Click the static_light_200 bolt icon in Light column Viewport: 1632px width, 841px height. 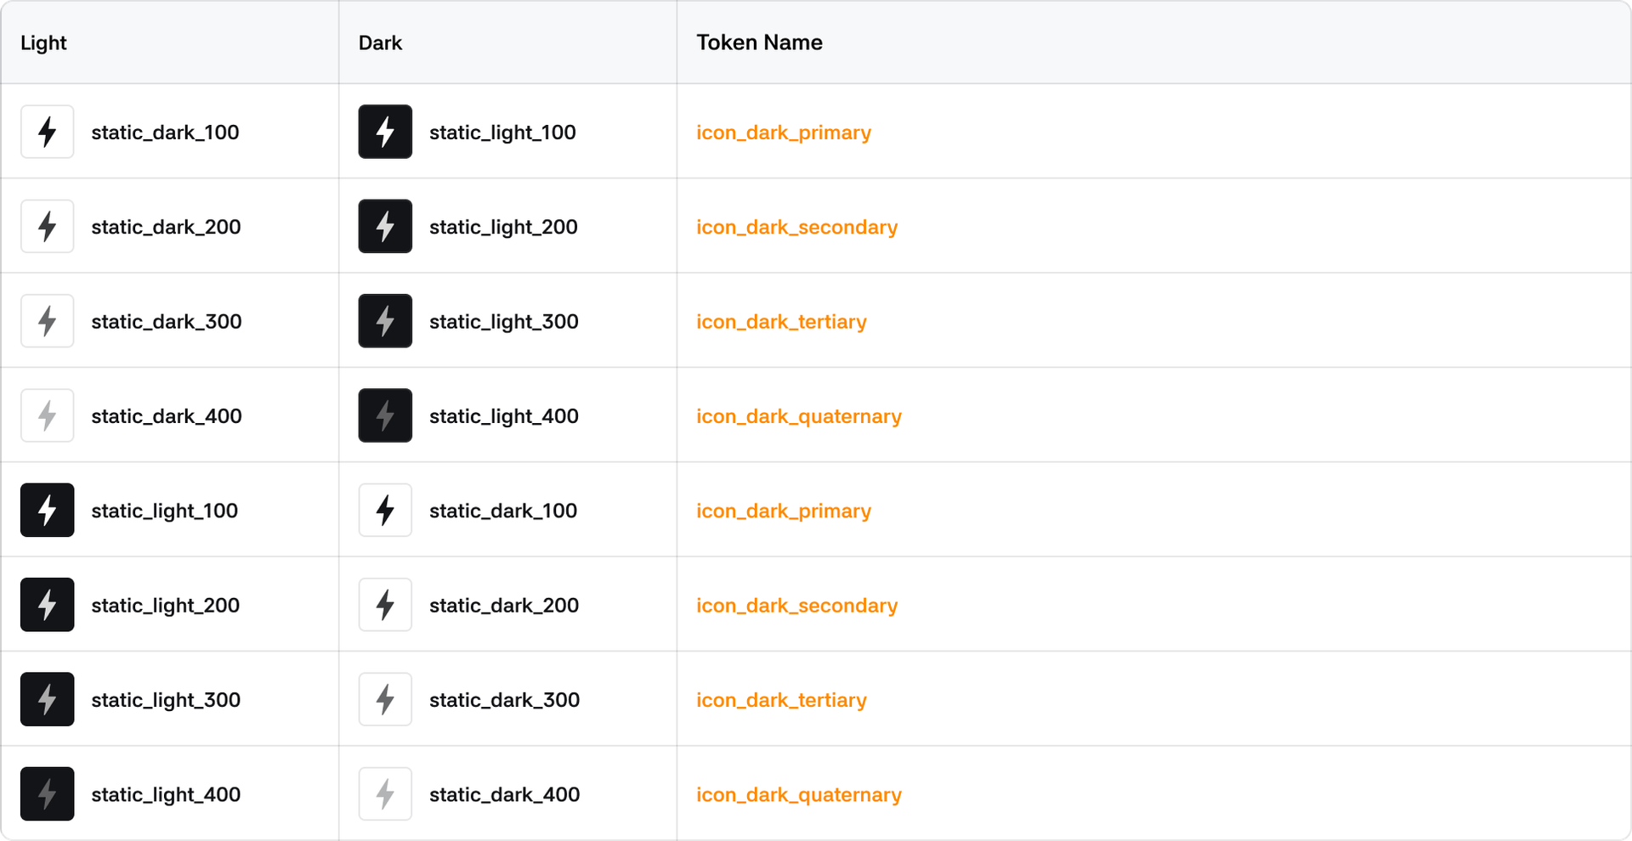coord(47,605)
